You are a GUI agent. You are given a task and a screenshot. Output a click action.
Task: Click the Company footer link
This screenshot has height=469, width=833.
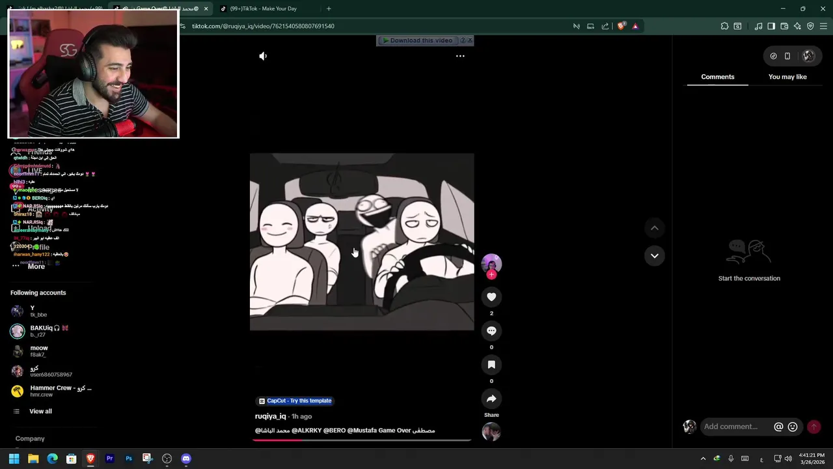pyautogui.click(x=30, y=439)
